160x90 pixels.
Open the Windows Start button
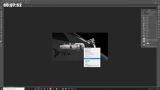(1, 89)
